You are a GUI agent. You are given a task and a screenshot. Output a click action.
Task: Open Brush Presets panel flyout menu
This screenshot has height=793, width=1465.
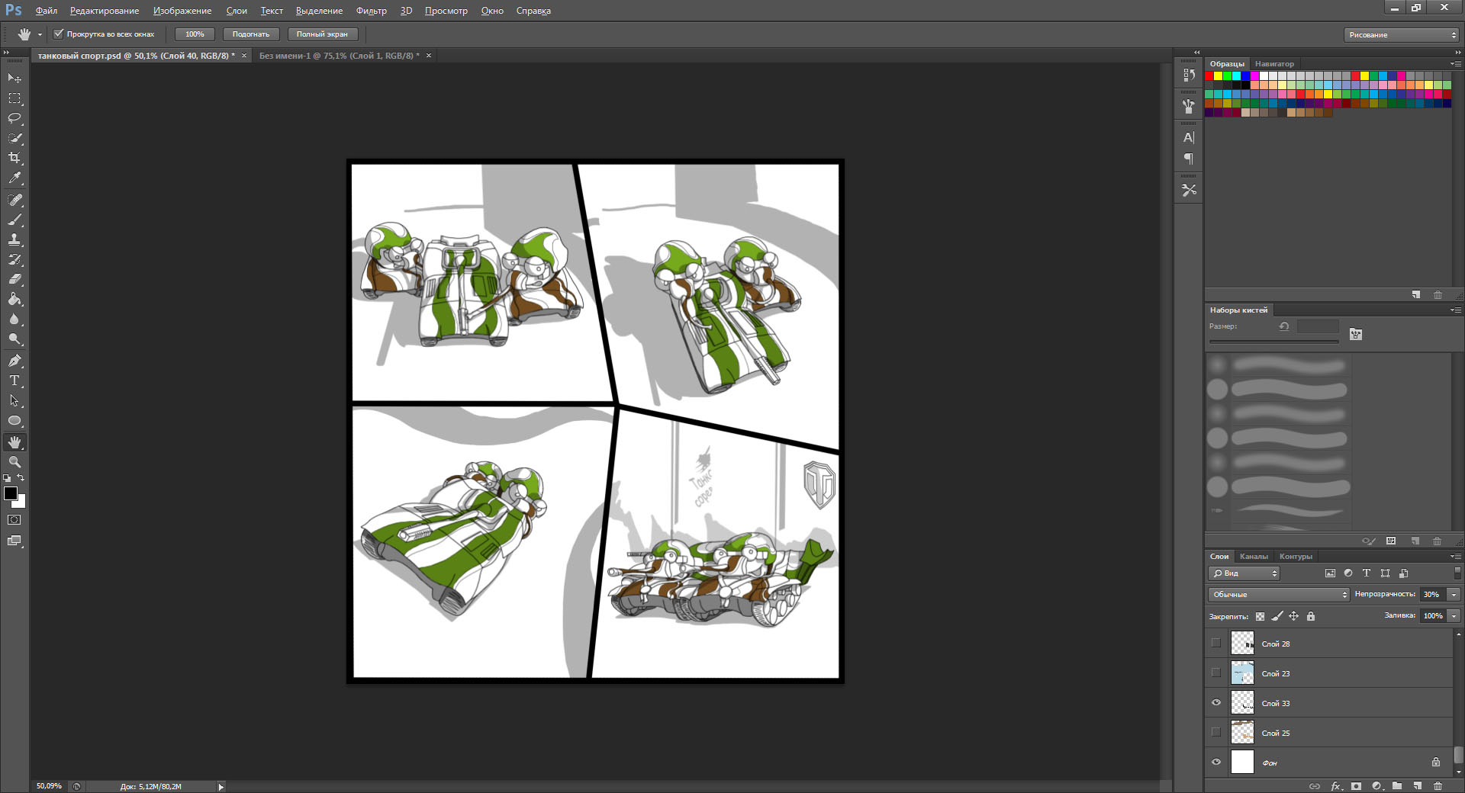click(1456, 310)
